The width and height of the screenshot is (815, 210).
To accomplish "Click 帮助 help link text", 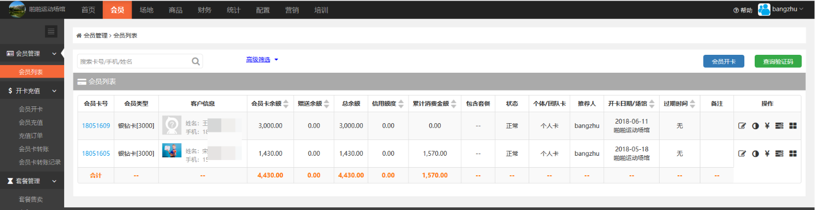I will click(x=747, y=10).
